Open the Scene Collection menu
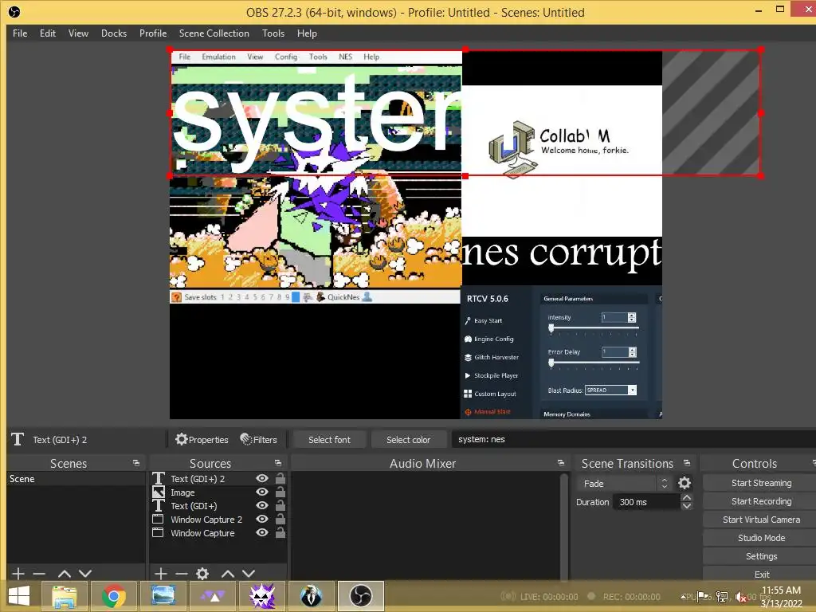 click(x=214, y=33)
